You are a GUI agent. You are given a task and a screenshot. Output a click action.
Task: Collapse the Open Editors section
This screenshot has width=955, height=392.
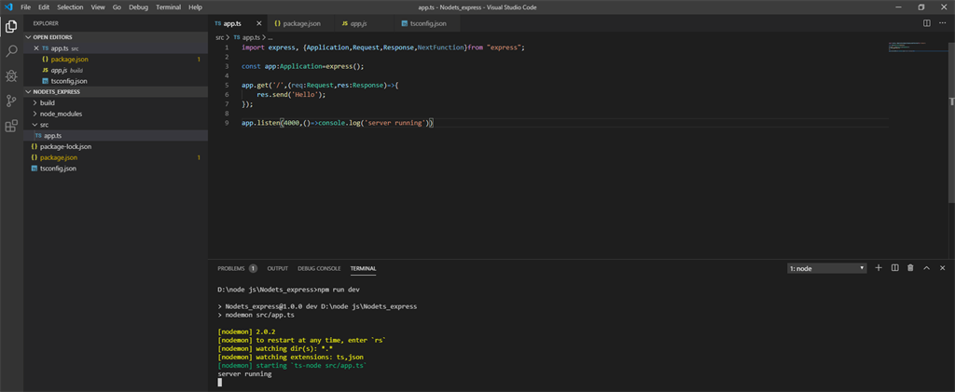point(52,36)
